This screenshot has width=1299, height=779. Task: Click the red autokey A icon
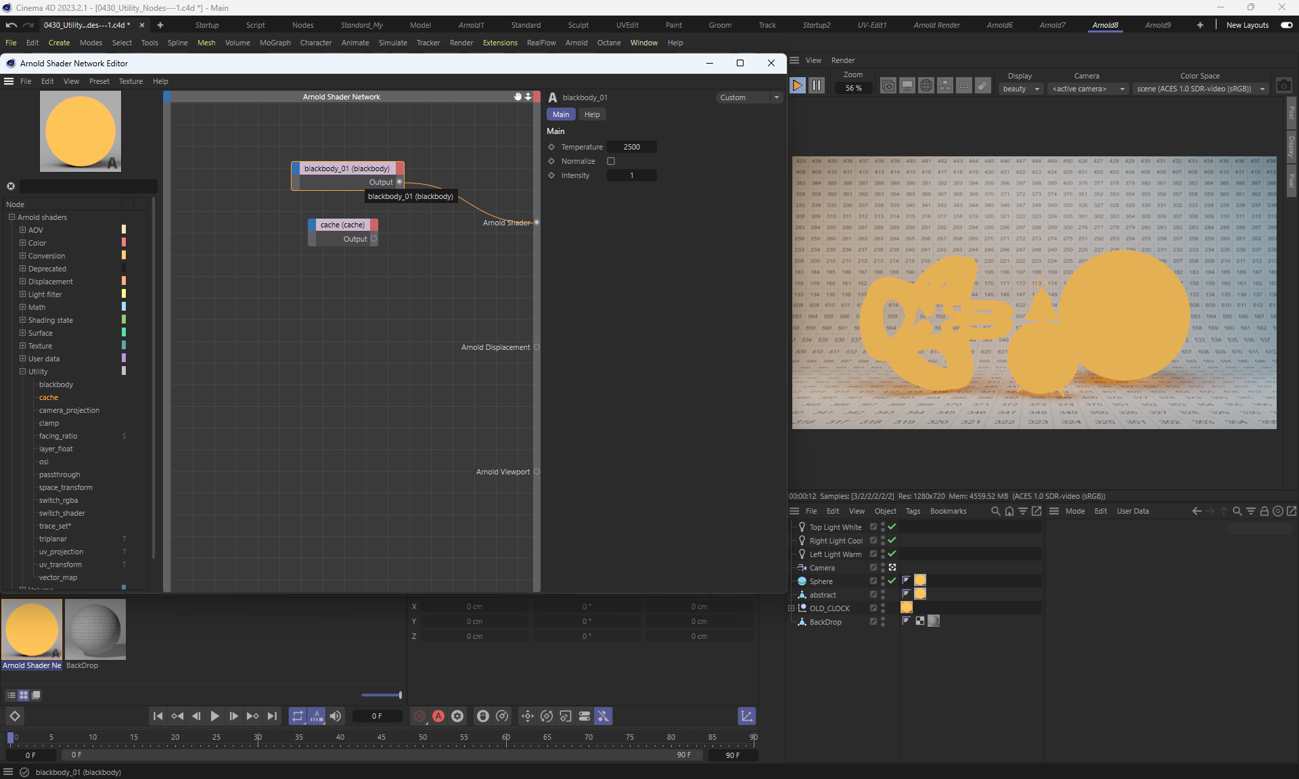(438, 716)
